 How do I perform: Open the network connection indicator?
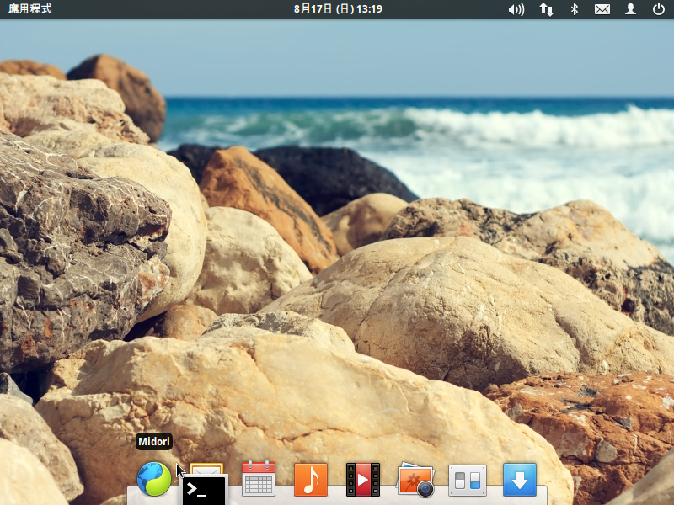(546, 9)
